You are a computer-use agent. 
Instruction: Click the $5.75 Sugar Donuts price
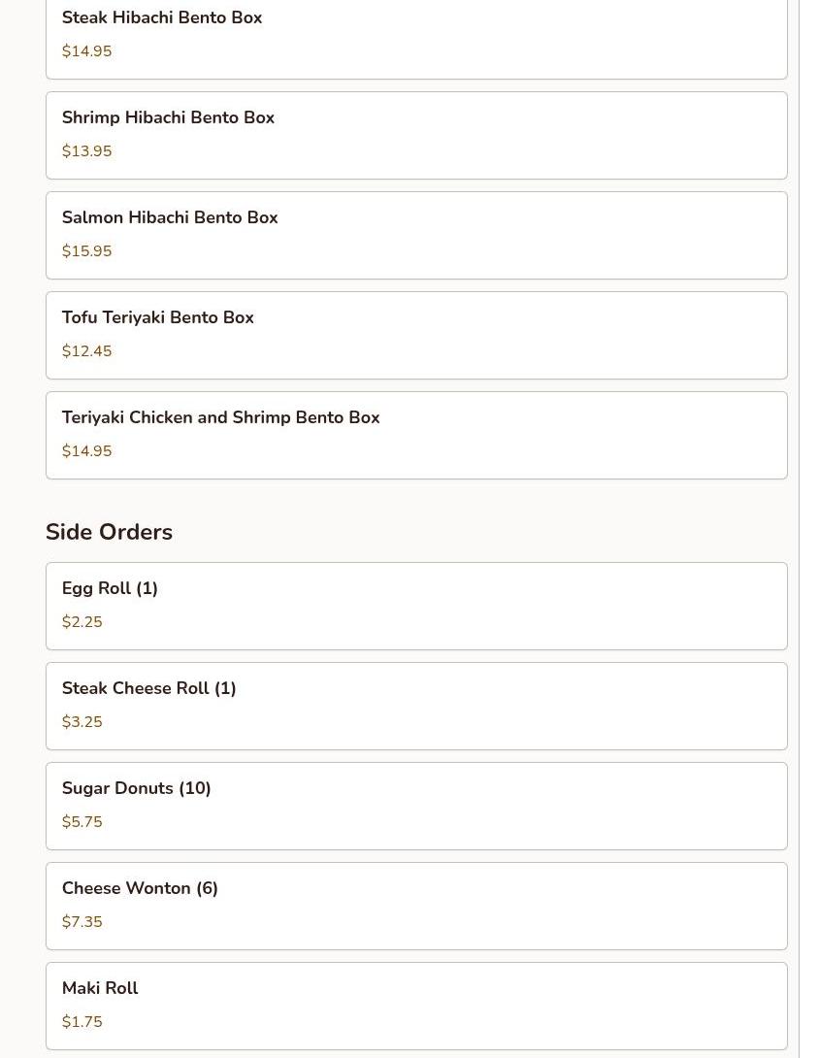[x=82, y=821]
